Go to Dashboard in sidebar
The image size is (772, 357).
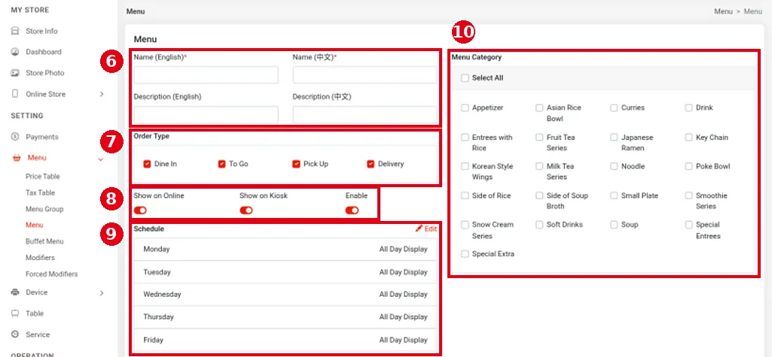[44, 52]
